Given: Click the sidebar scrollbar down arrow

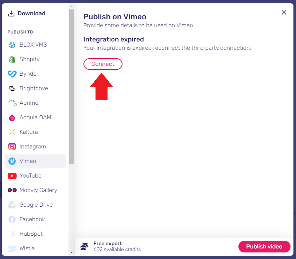Looking at the screenshot, I should coord(71,252).
